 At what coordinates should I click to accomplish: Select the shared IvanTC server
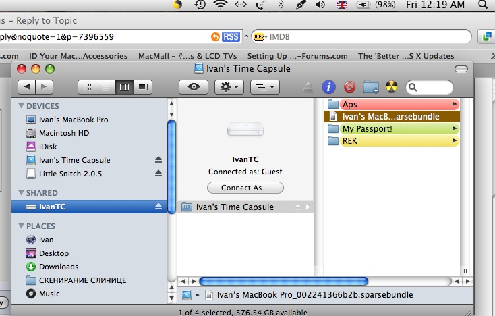[89, 207]
